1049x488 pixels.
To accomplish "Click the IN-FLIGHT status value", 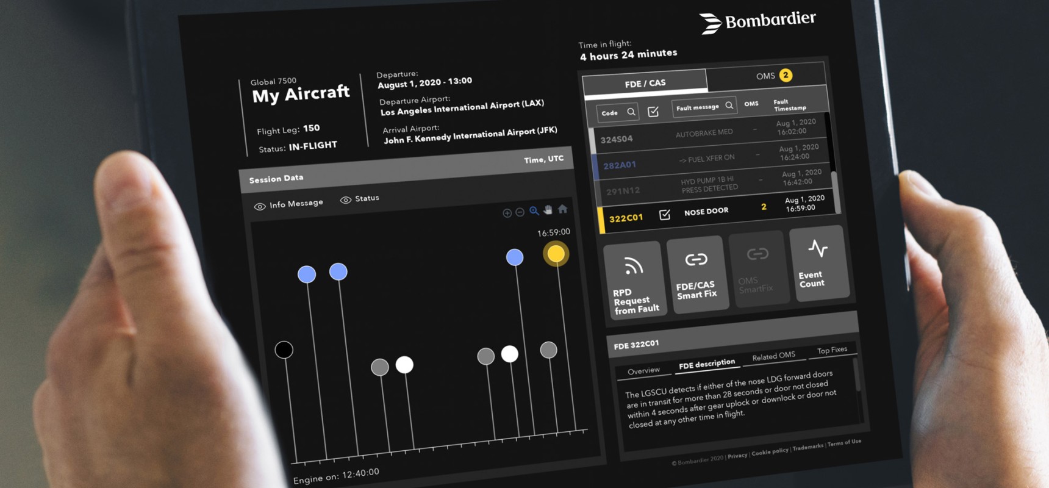I will 313,146.
